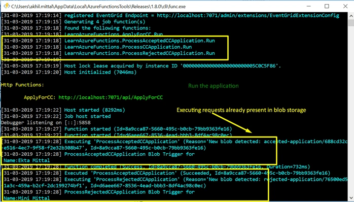Click 'Name:Mini Mittal' output line
Image resolution: width=354 pixels, height=202 pixels.
pyautogui.click(x=27, y=198)
